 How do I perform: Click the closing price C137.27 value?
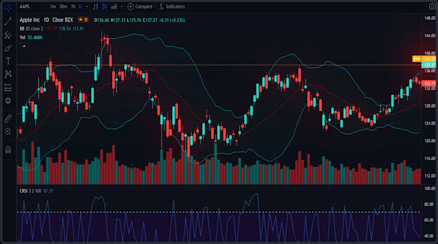(150, 20)
